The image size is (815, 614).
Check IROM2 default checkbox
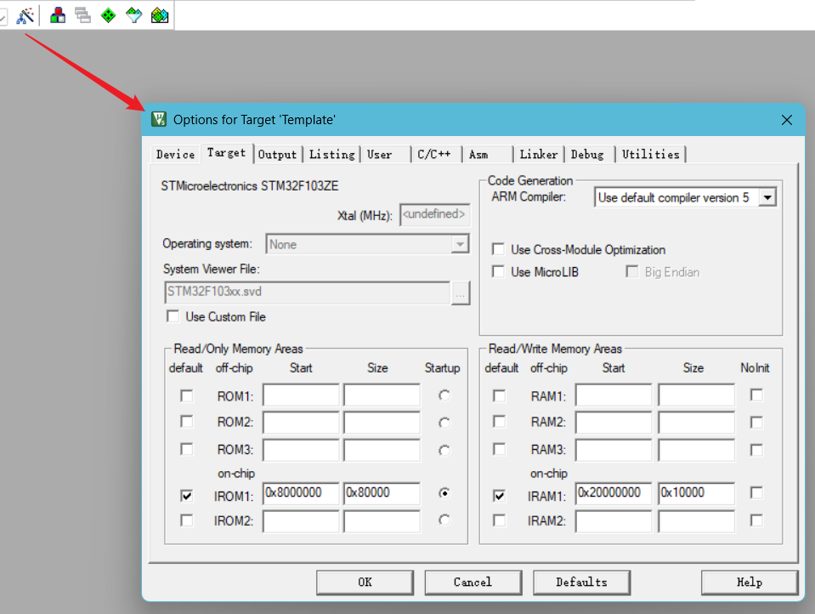tap(187, 520)
